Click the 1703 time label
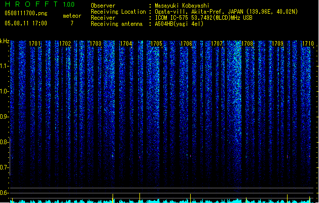Image resolution: width=319 pixels, height=203 pixels. 95,44
